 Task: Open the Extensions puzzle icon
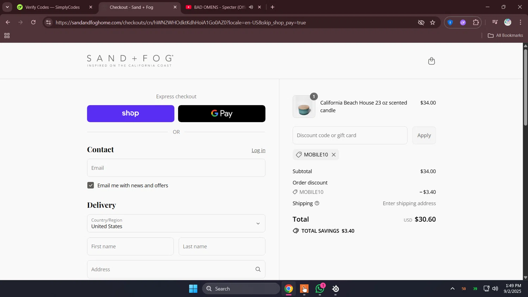pos(476,23)
